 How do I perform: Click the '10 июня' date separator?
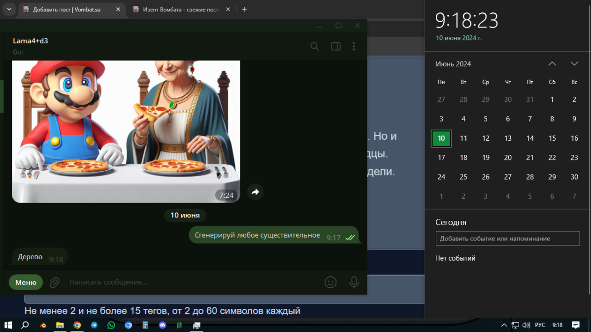(x=185, y=215)
